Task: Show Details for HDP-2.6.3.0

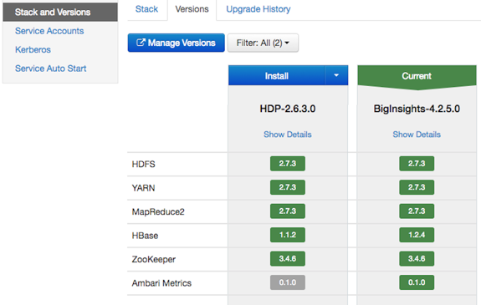Action: click(288, 135)
